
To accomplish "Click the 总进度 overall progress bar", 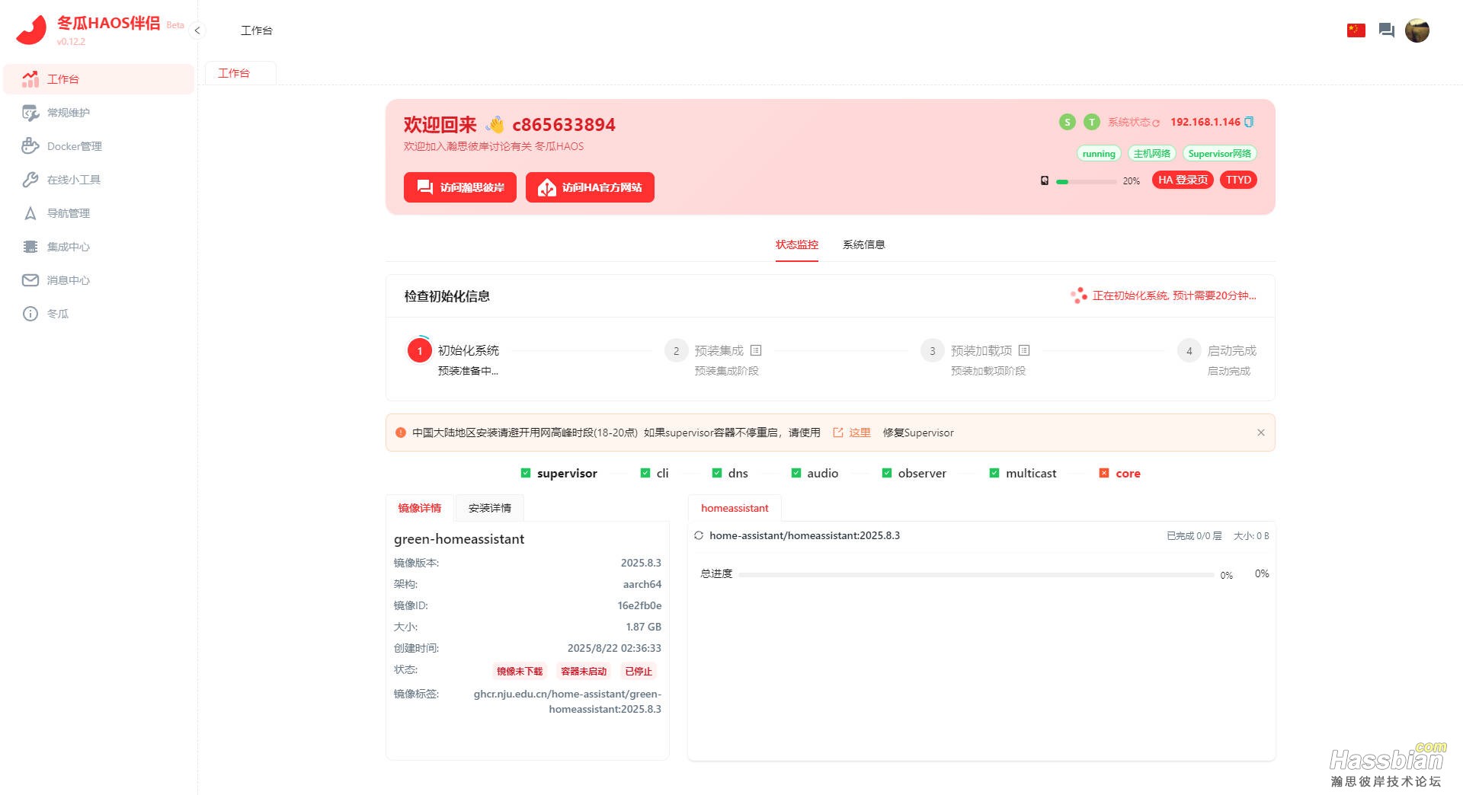I will click(976, 574).
